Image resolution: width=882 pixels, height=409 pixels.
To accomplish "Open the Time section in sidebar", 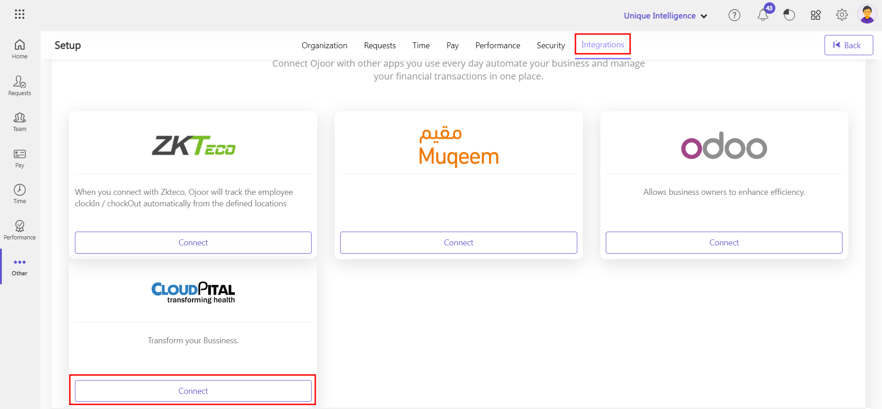I will (20, 194).
